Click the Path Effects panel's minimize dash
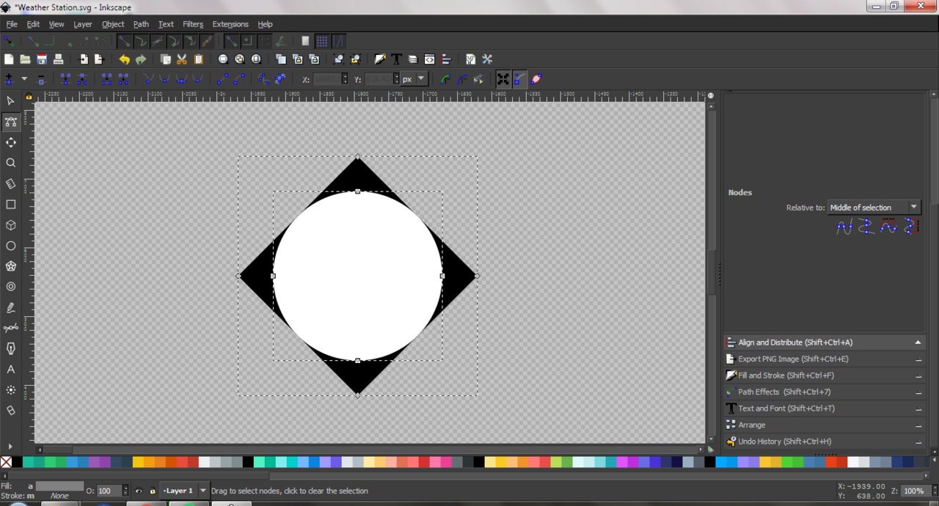 918,392
